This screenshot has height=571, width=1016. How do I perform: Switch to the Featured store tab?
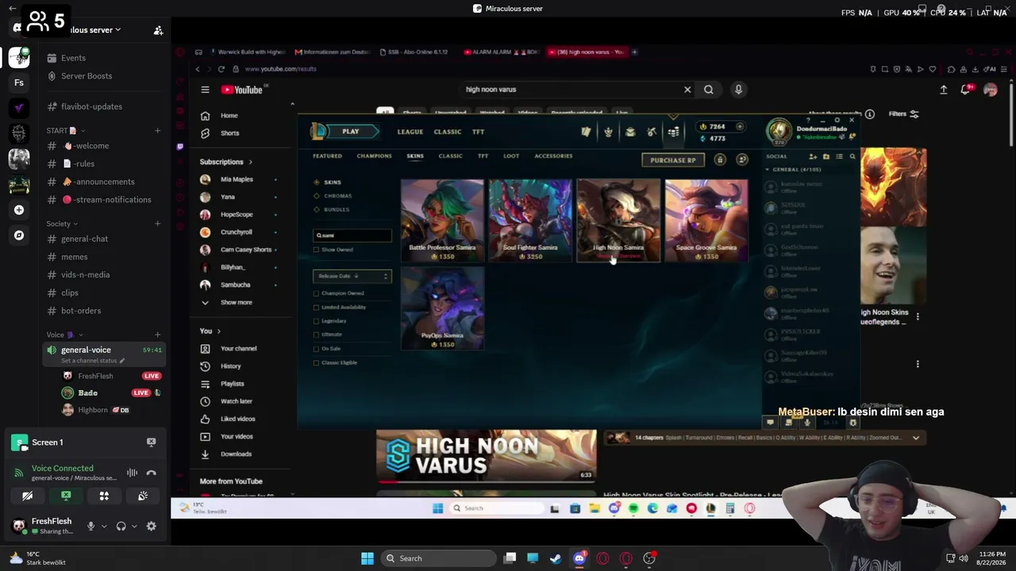click(327, 156)
